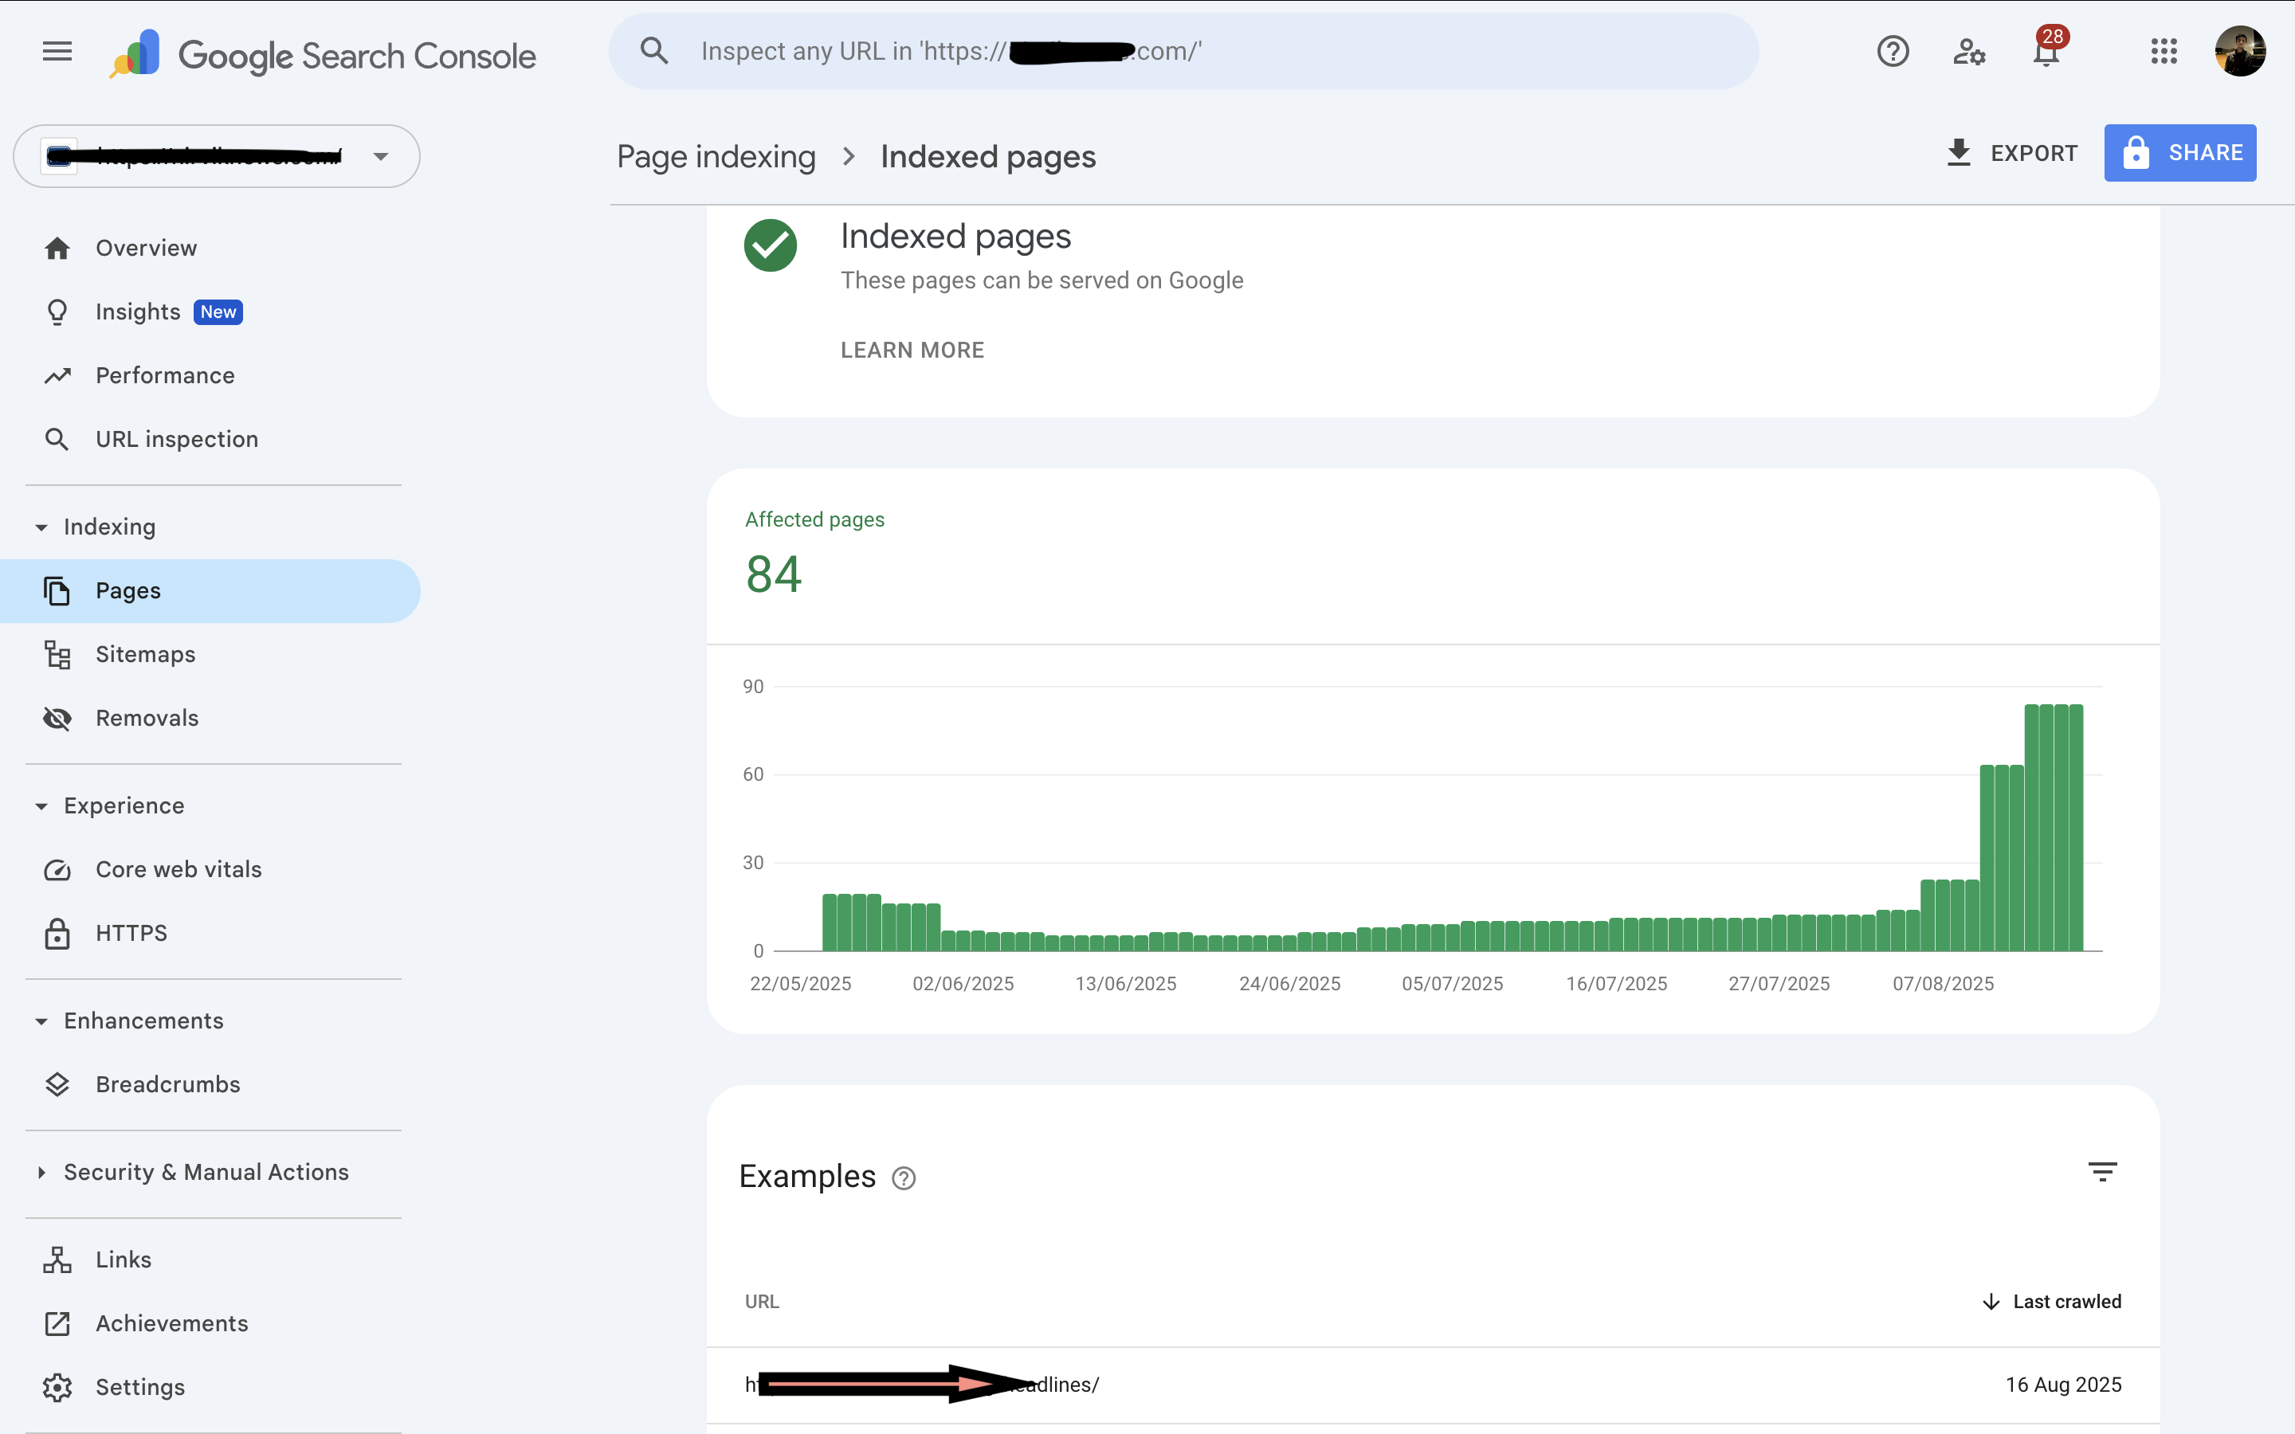Click the Export download icon

[x=1959, y=153]
